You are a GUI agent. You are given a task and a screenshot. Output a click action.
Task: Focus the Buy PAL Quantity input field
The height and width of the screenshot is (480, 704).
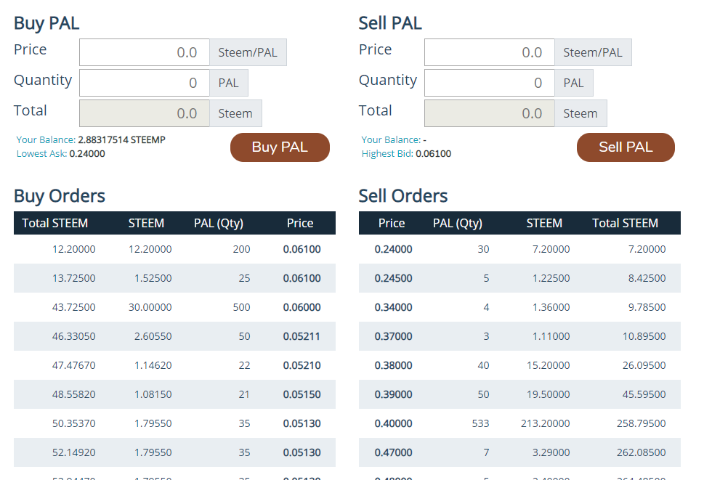(x=145, y=83)
